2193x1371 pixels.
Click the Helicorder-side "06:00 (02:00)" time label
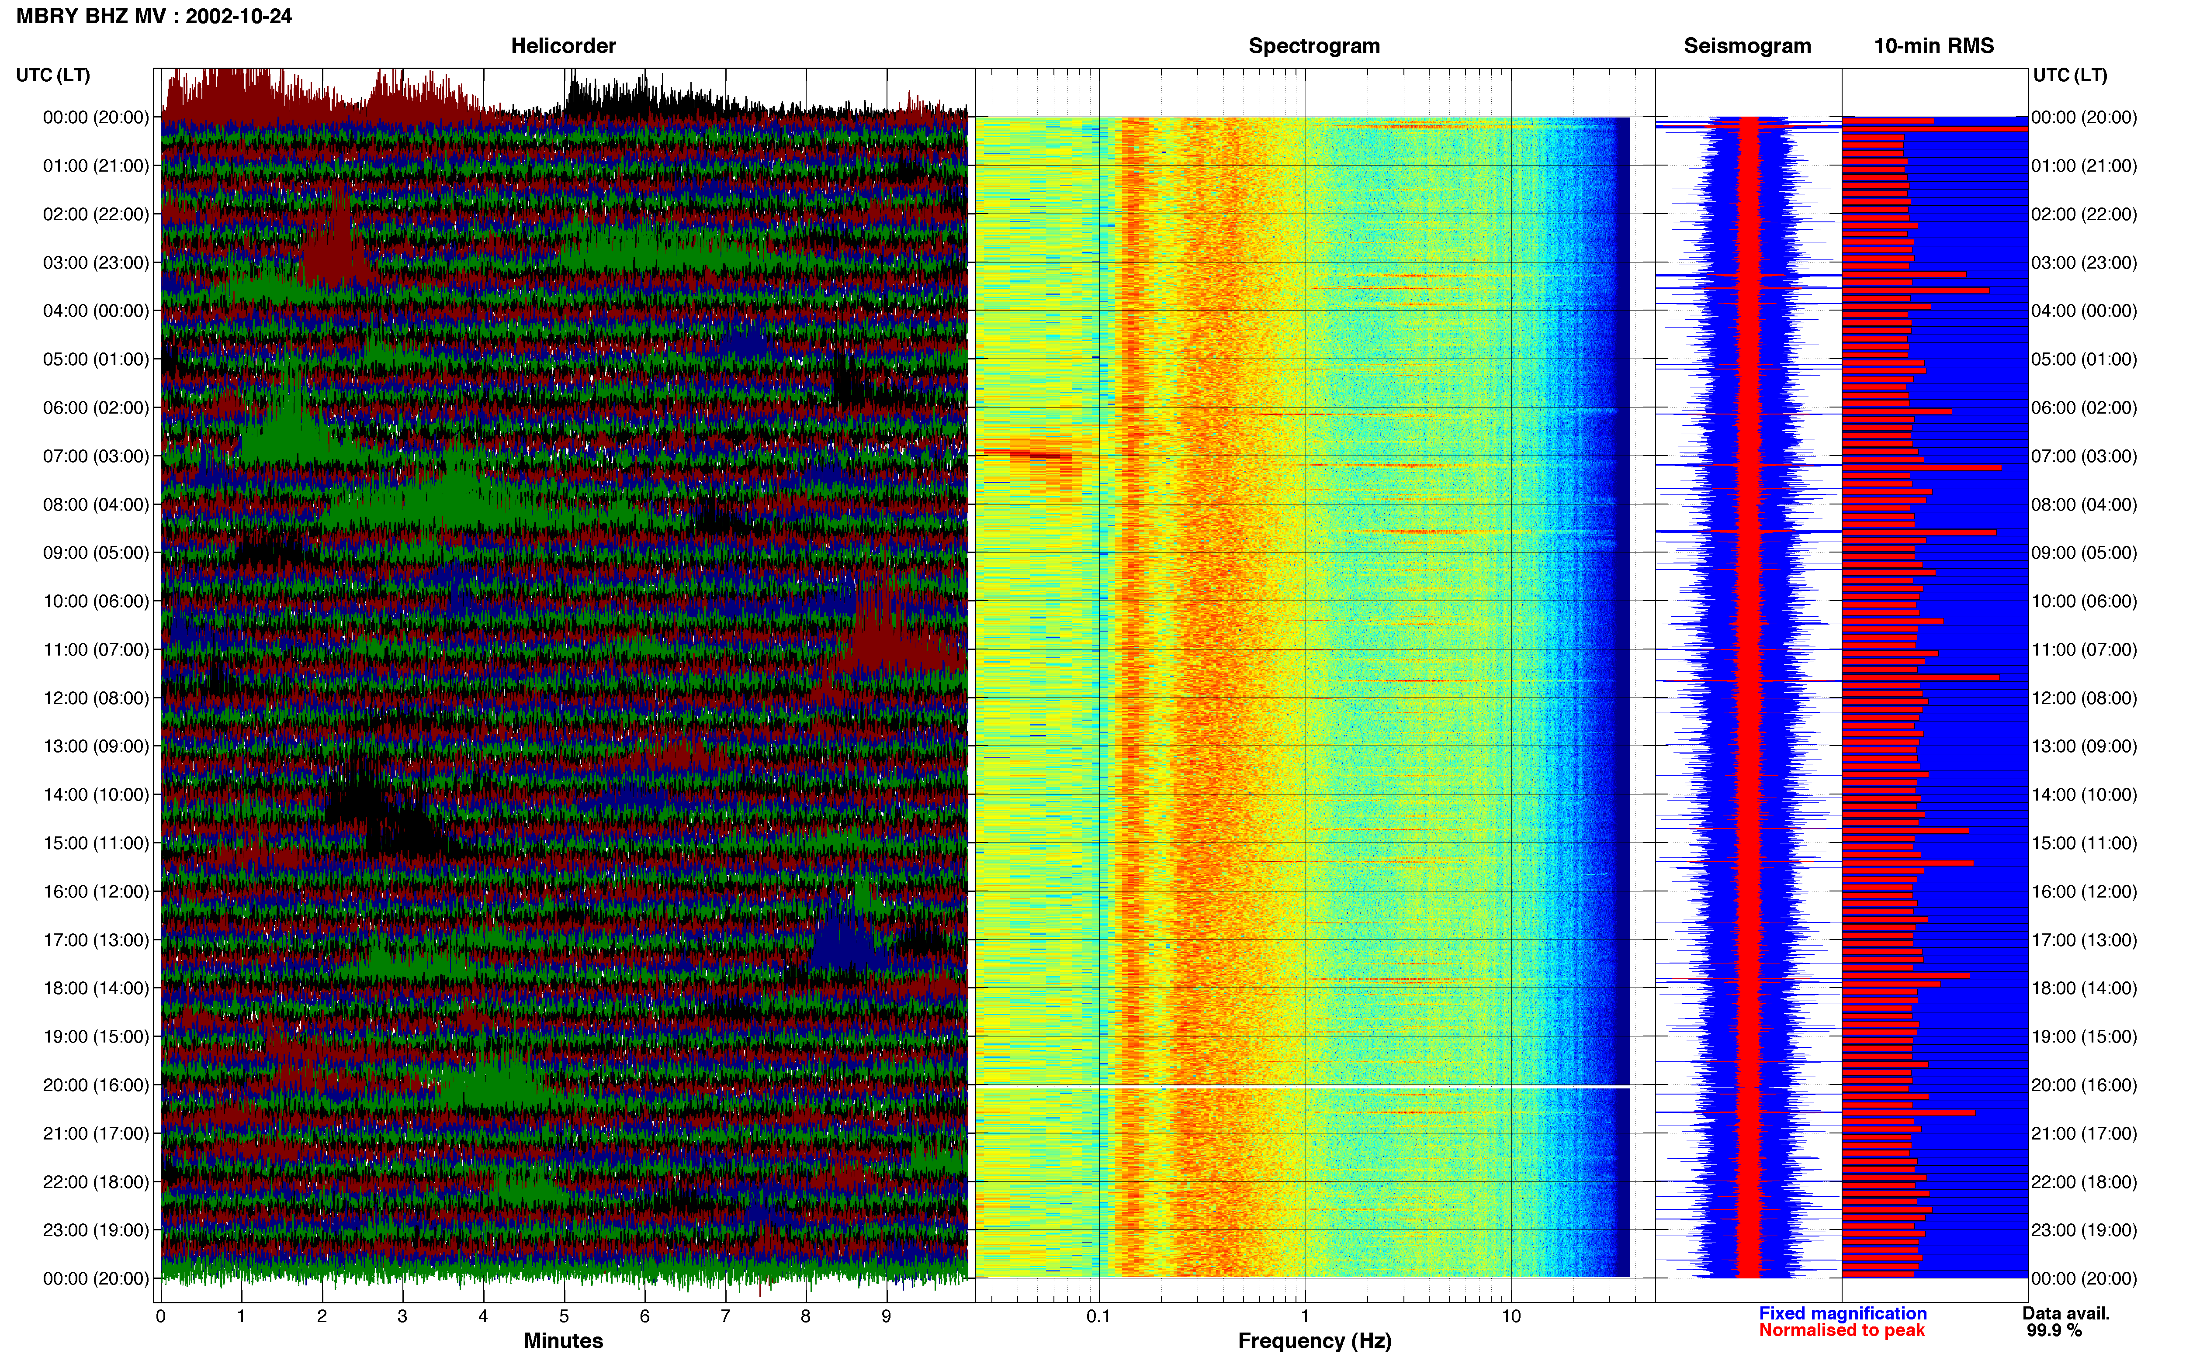tap(95, 407)
